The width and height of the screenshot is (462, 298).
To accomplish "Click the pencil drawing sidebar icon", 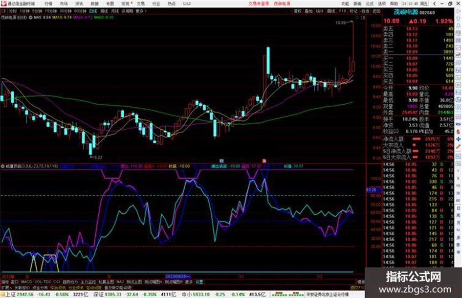I will coord(459,146).
